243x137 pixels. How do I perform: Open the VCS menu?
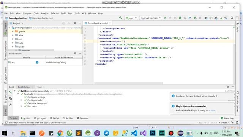click(x=84, y=13)
